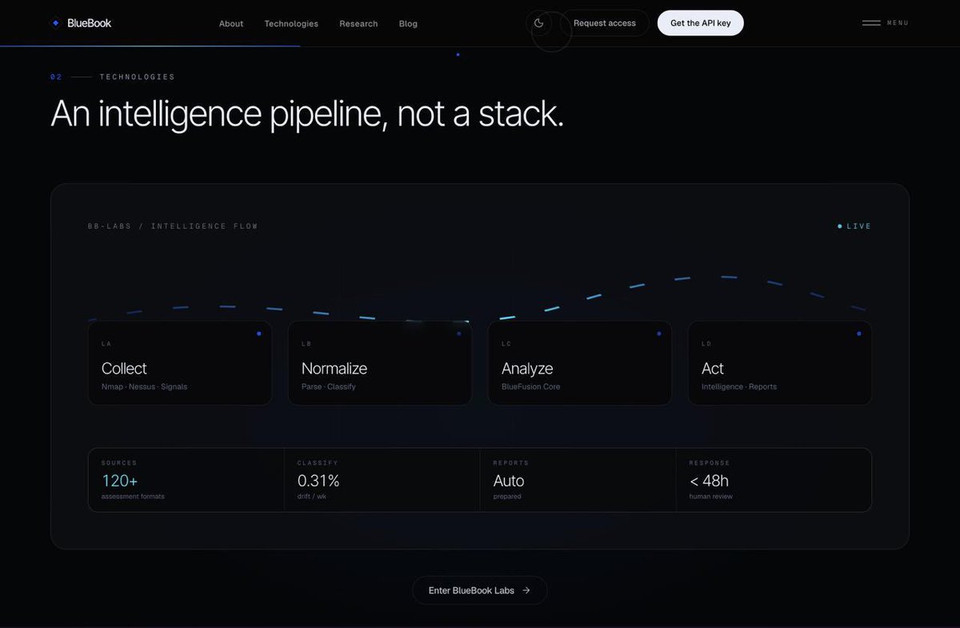The image size is (960, 628).
Task: Click the Auto reports value
Action: tap(509, 481)
